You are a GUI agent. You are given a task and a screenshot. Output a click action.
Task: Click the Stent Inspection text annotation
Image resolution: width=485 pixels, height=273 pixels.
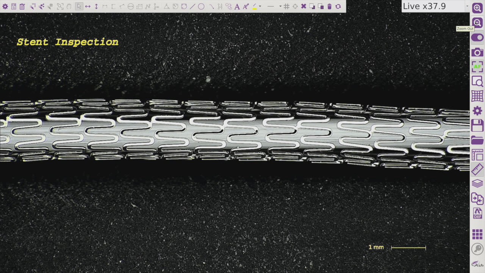(67, 42)
